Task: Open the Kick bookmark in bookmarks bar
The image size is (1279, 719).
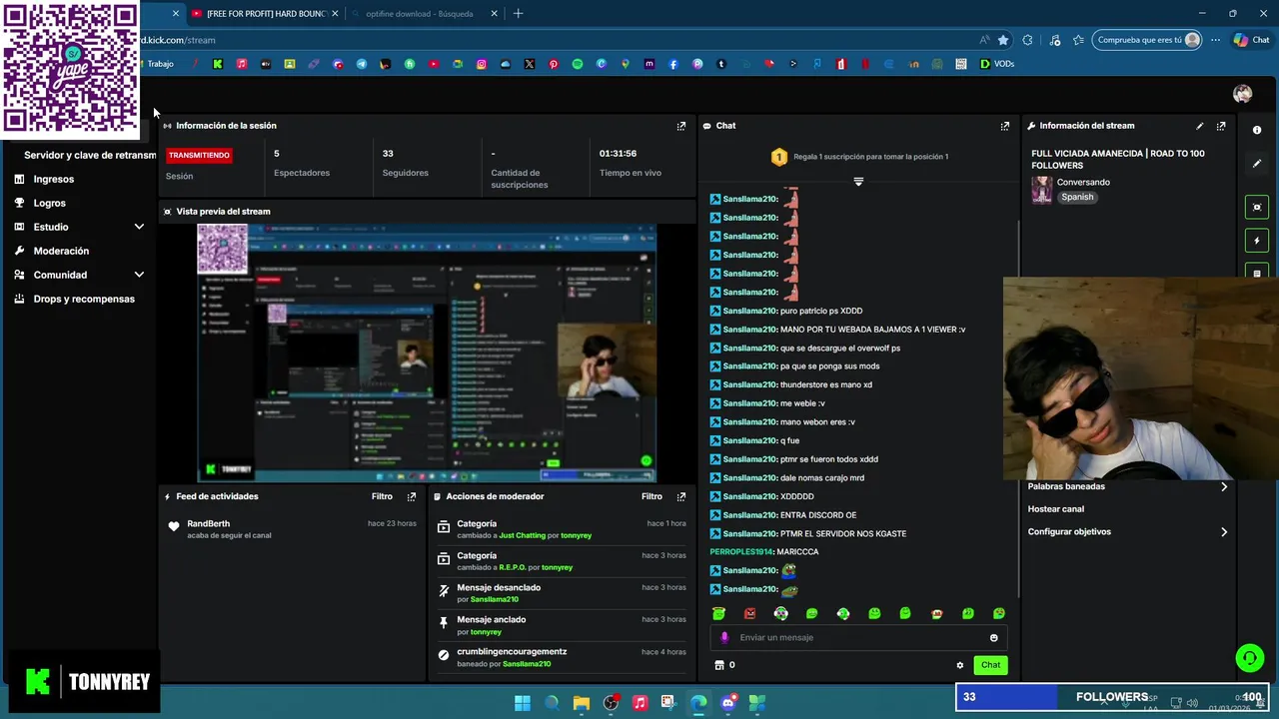Action: click(217, 64)
